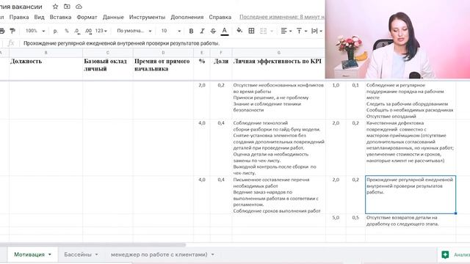Screen dimensions: 470x264
Task: Select cell Соблюдение и регулярное поддержание порядка
Action: tap(411, 100)
